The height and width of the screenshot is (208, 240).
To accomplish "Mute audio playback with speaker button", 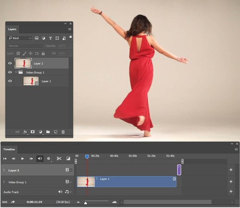I will click(40, 158).
